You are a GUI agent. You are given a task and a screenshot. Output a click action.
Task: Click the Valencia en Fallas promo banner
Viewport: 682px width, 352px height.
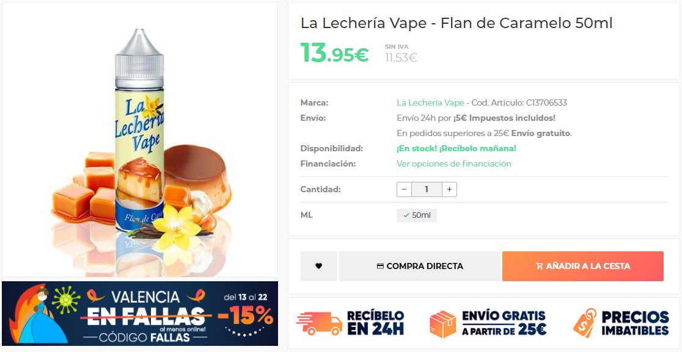click(139, 314)
